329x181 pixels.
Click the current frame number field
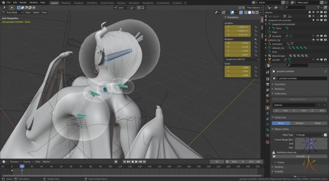[x=217, y=162]
